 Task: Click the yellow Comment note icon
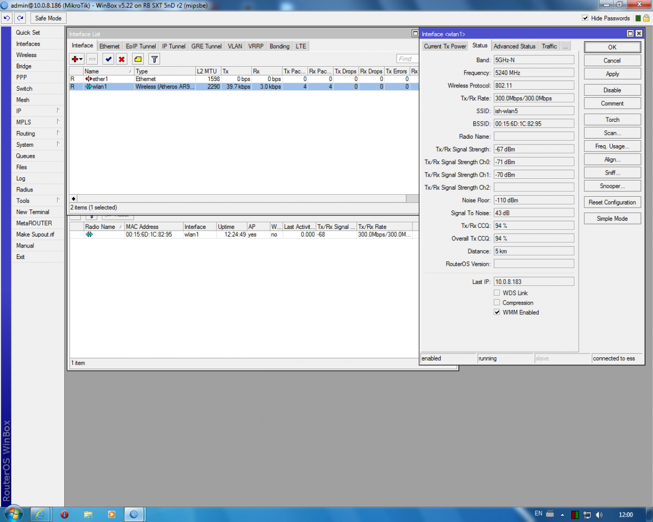(x=138, y=59)
